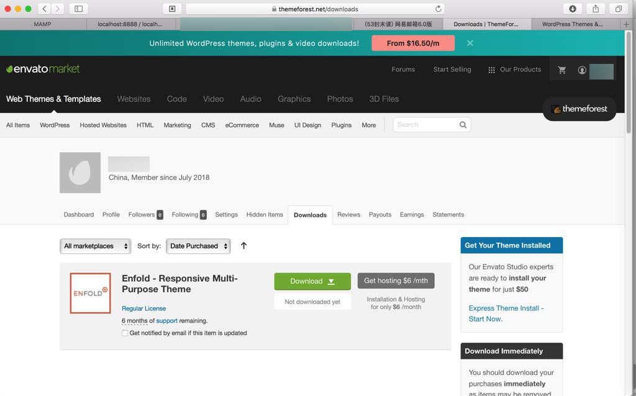Open the shopping cart icon

click(561, 70)
